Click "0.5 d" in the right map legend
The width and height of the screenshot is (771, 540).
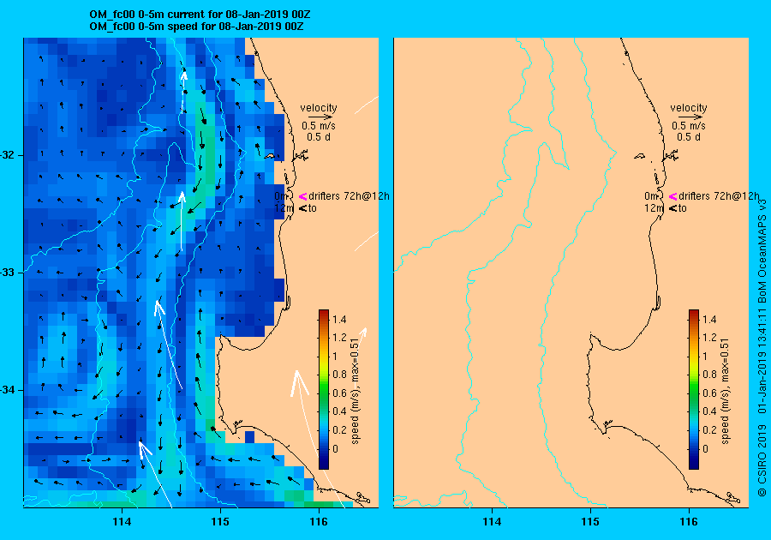[x=689, y=137]
